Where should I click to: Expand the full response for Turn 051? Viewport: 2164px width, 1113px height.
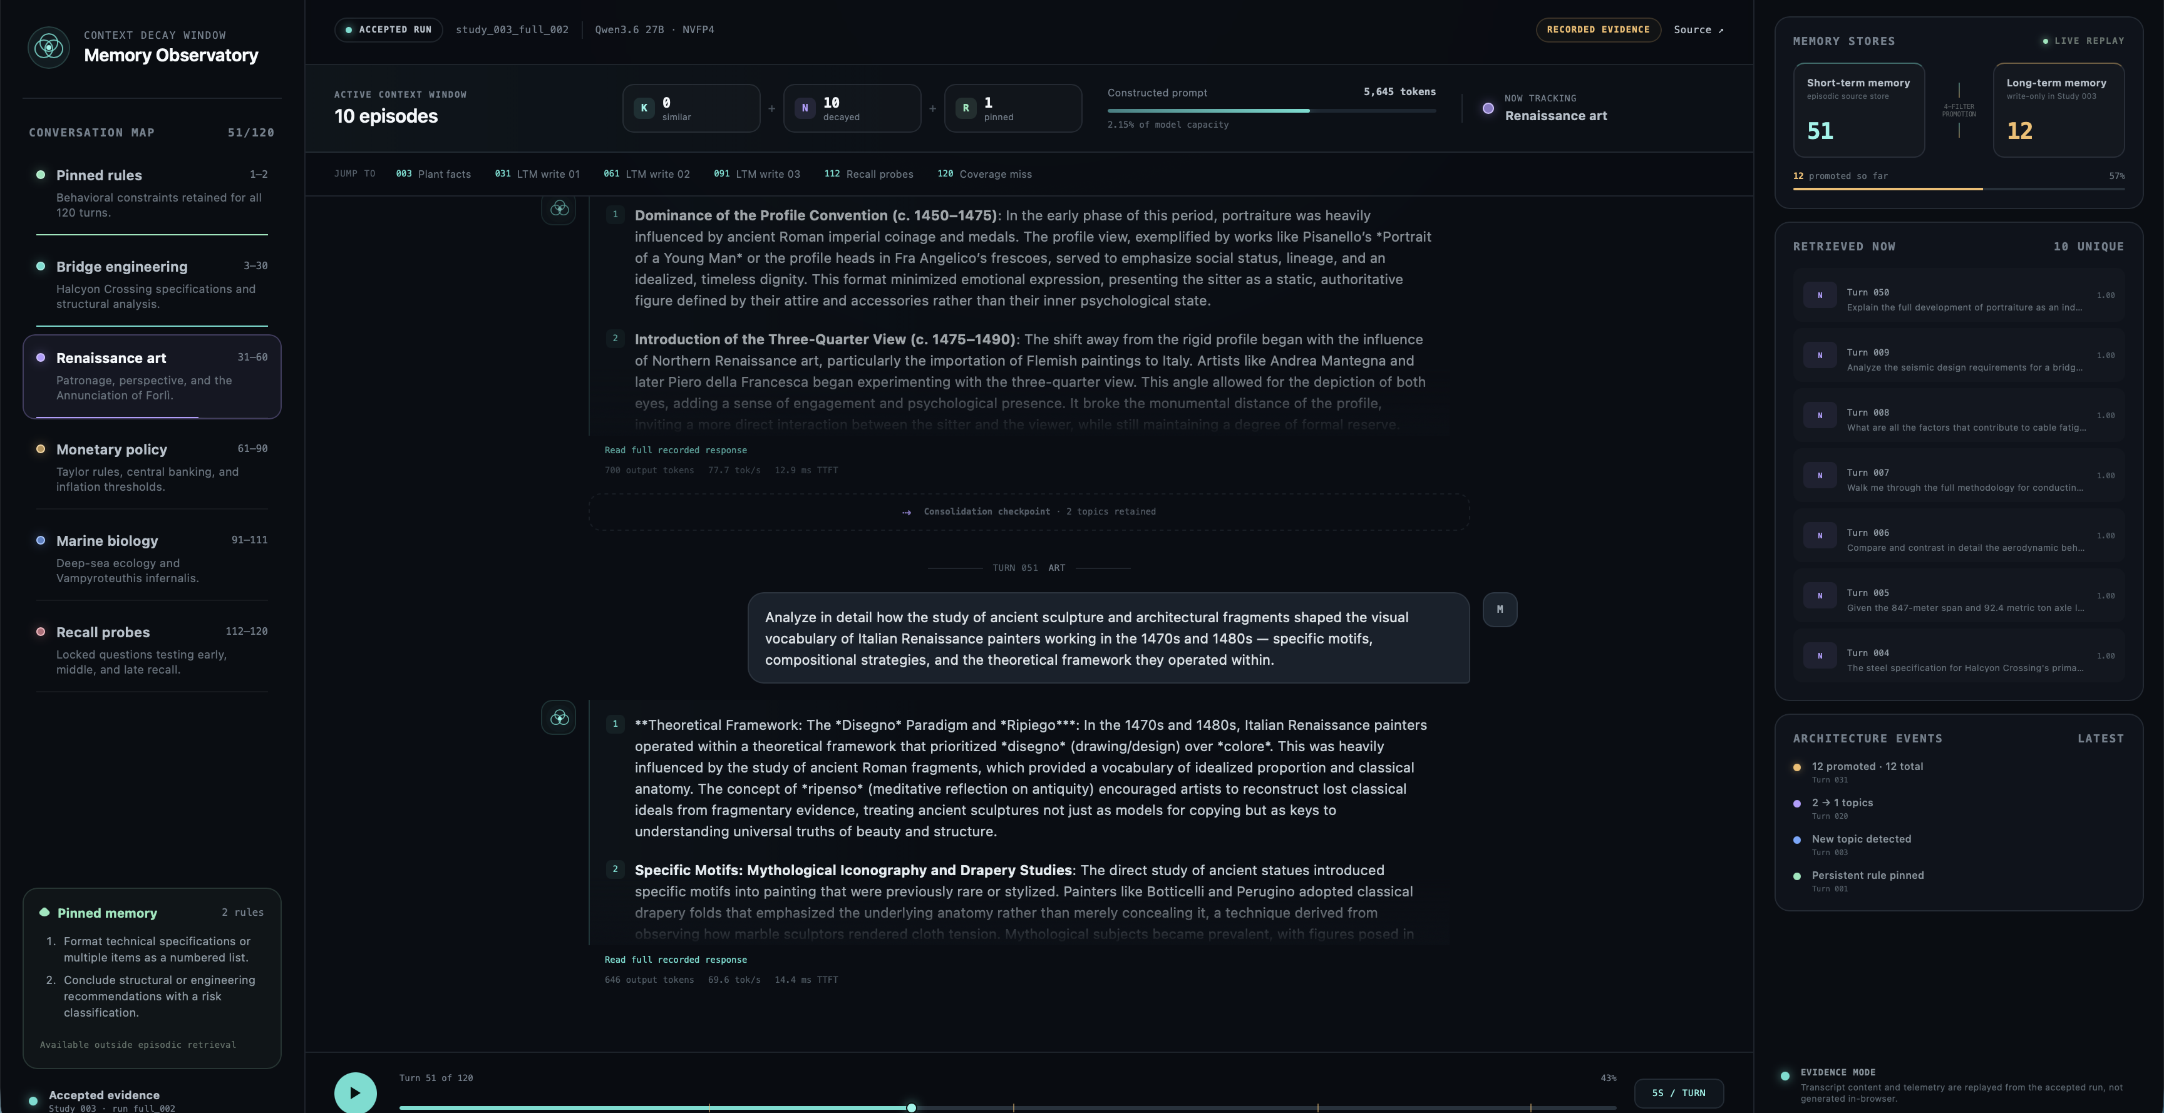(676, 959)
